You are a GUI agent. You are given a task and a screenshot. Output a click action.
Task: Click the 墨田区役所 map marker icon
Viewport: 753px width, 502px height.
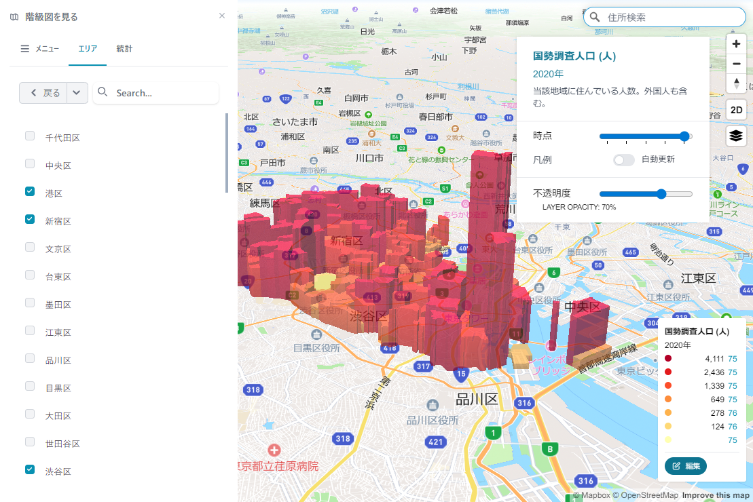(x=587, y=240)
